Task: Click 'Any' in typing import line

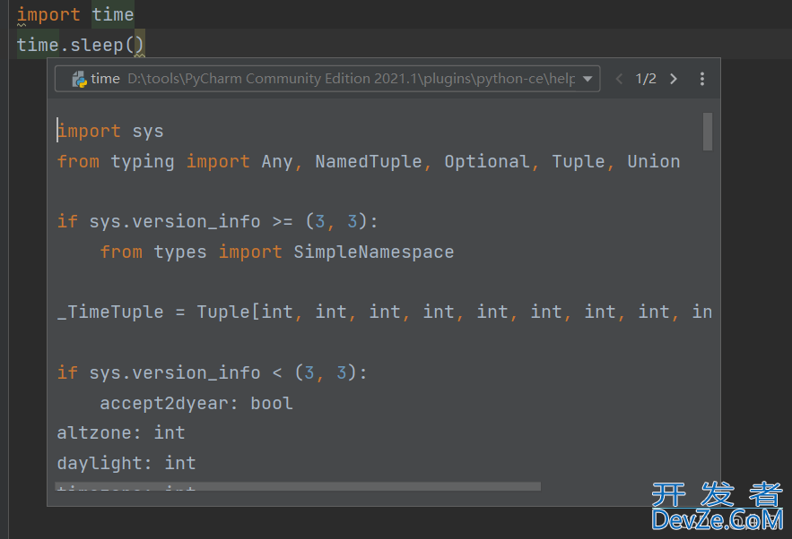Action: click(x=277, y=161)
